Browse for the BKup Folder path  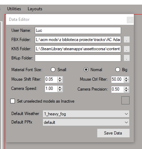pos(127,58)
